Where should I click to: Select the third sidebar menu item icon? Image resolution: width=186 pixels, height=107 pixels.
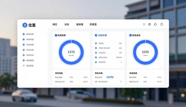pyautogui.click(x=24, y=44)
